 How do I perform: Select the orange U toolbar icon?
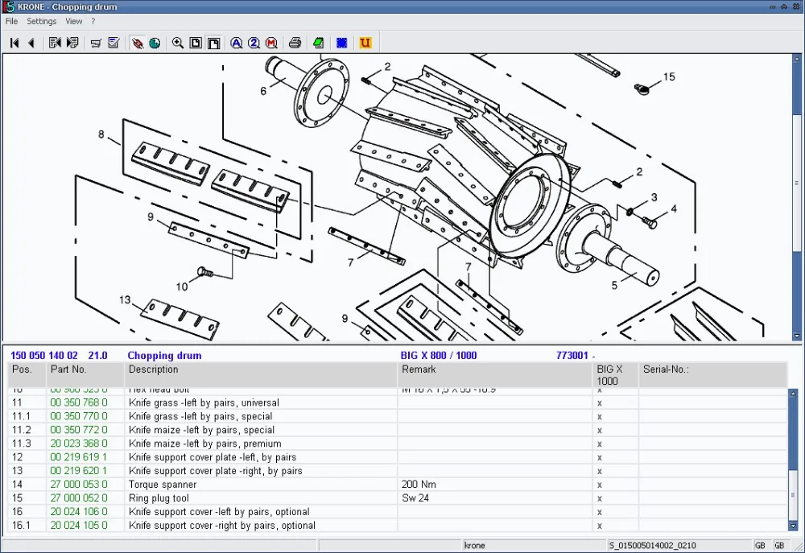[x=365, y=43]
